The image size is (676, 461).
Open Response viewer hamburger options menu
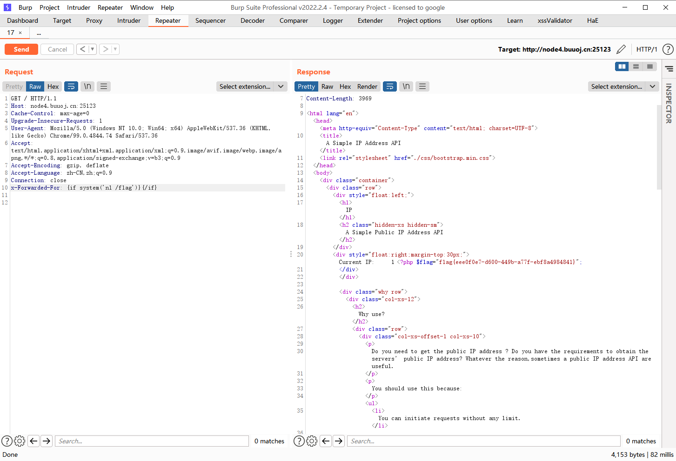pos(422,86)
